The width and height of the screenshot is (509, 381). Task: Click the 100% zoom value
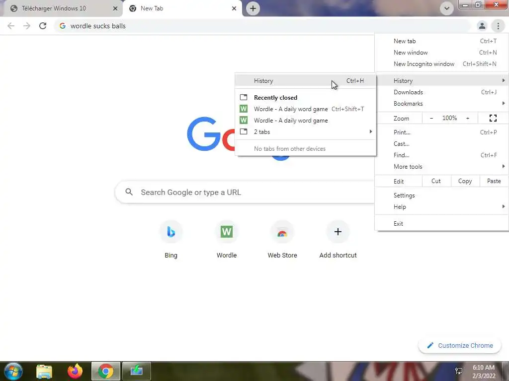click(449, 118)
